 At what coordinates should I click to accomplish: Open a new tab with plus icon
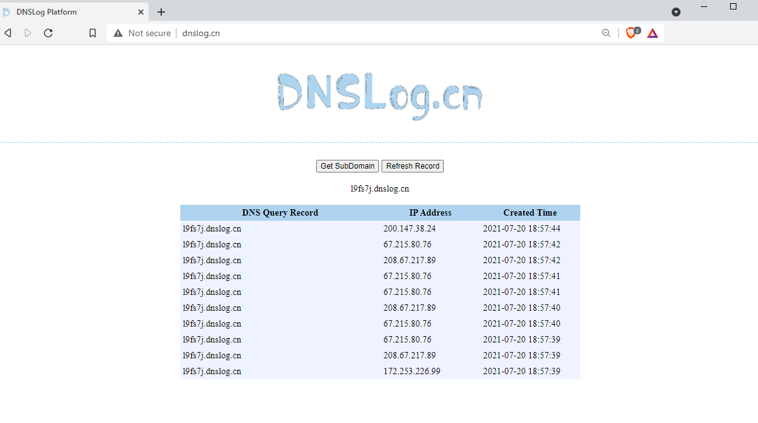coord(161,12)
